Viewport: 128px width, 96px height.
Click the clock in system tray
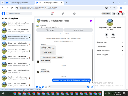pyautogui.click(x=117, y=93)
